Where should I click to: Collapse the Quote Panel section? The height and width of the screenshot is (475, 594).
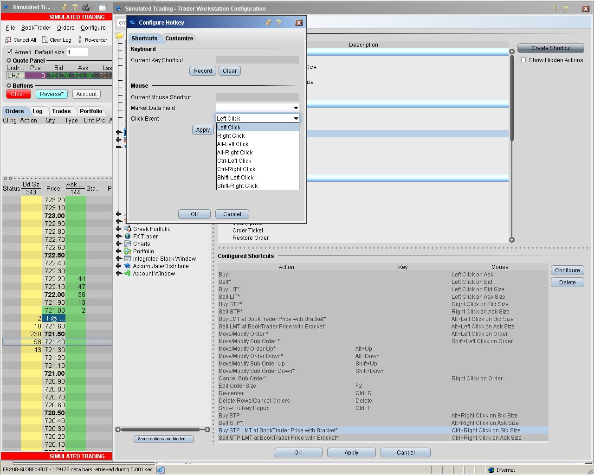click(x=9, y=61)
